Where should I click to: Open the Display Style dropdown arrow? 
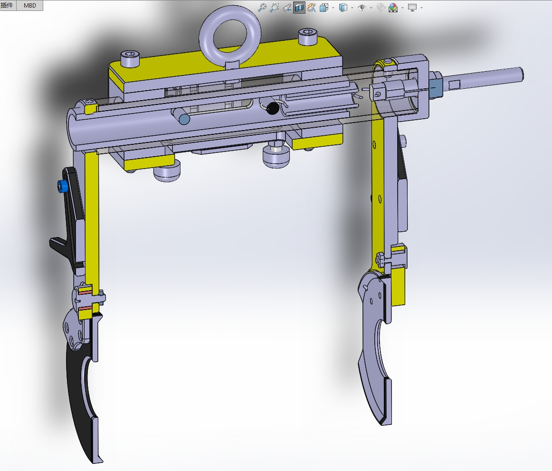coord(352,8)
